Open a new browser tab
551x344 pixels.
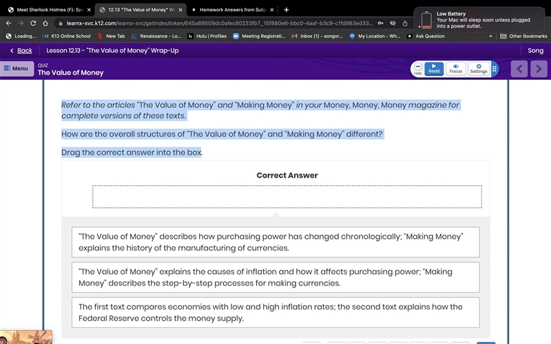pos(287,10)
